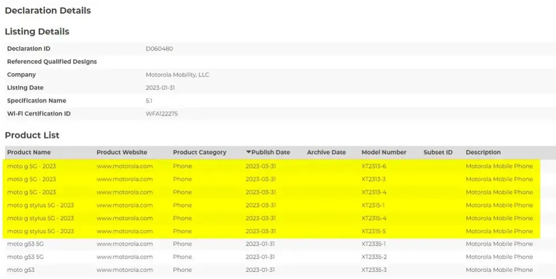
Task: Click the Listing Date label
Action: (25, 87)
